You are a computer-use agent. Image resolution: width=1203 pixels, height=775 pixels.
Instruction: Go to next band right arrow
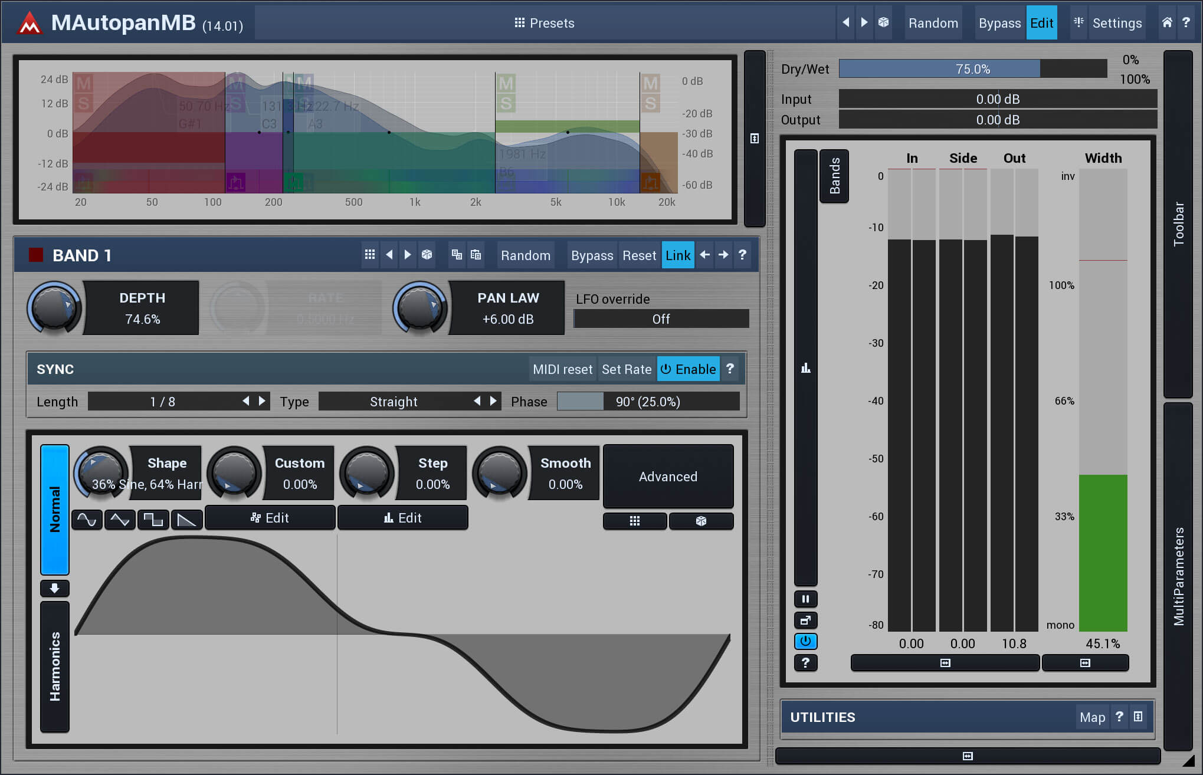pos(723,255)
